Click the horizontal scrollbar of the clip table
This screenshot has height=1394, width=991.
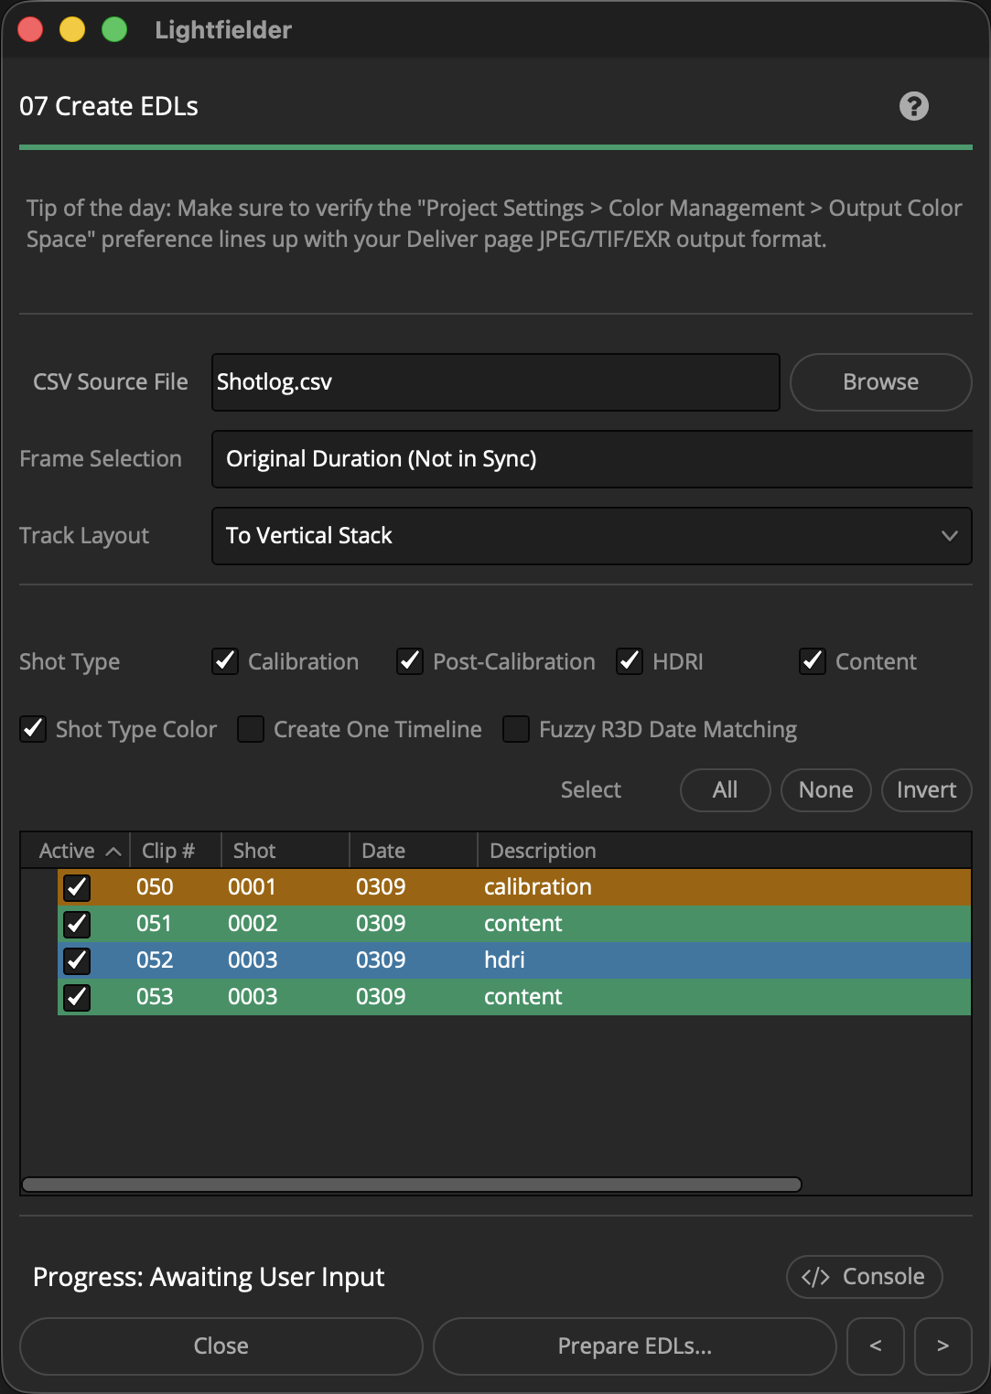412,1185
